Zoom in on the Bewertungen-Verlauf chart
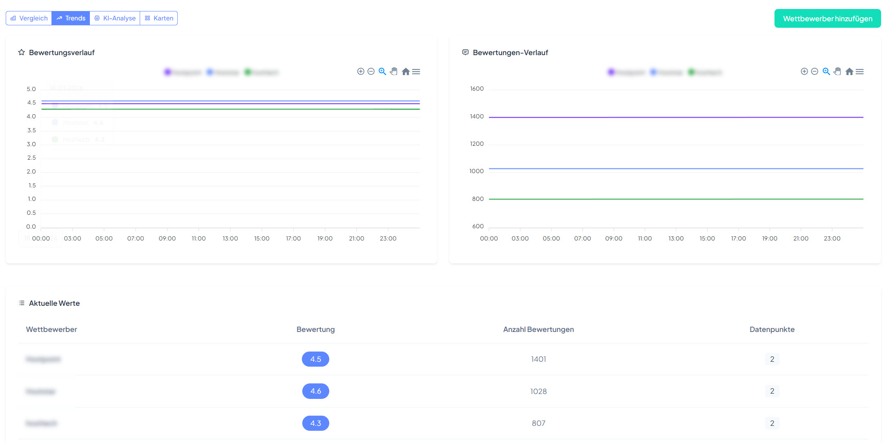886x443 pixels. click(804, 71)
